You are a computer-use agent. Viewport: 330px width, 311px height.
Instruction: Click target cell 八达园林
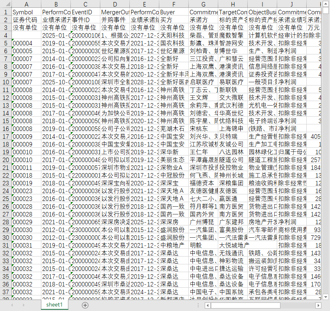[x=233, y=152]
